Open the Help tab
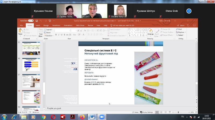 (x=105, y=25)
